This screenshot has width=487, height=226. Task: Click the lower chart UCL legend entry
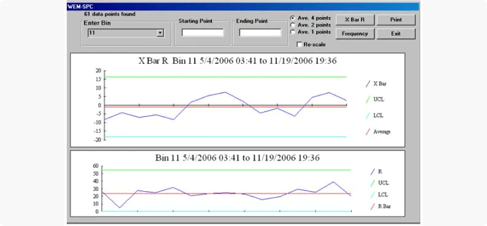(380, 183)
